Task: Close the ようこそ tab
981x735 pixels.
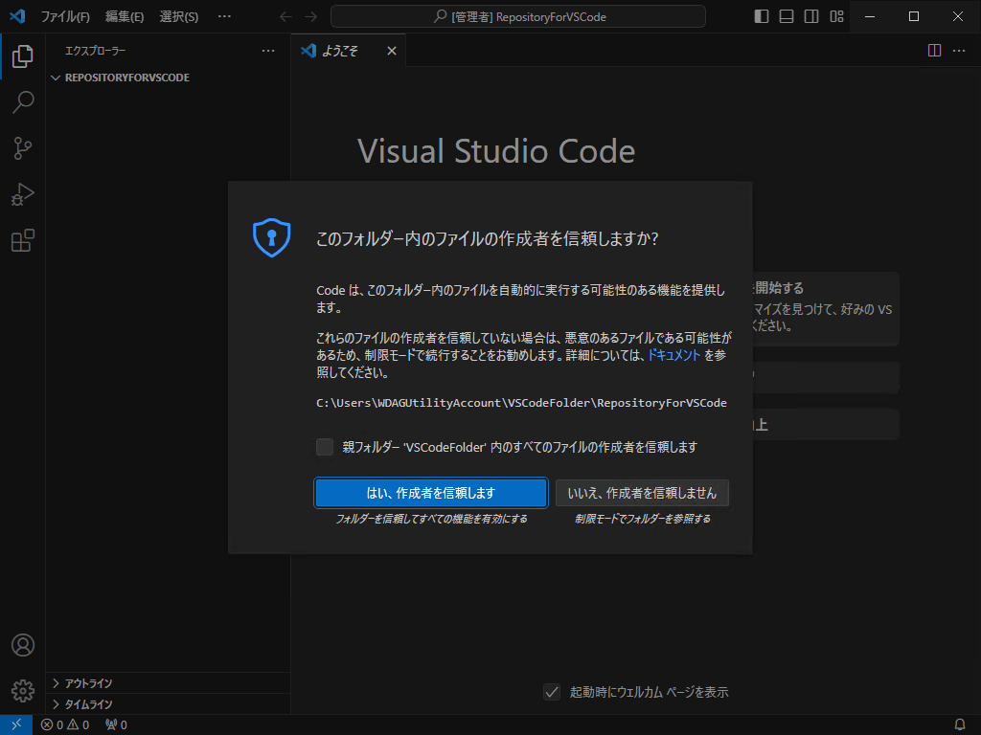Action: 392,51
